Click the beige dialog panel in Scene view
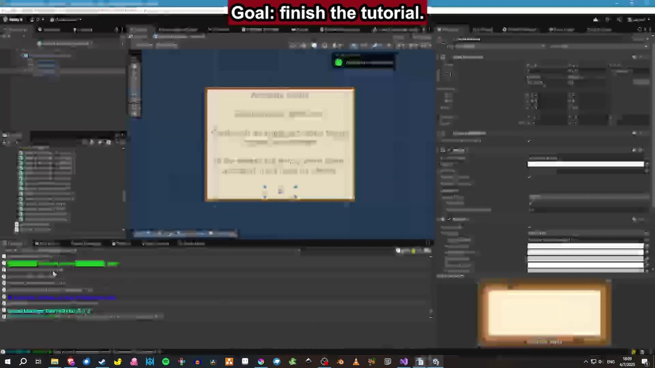 coord(280,144)
